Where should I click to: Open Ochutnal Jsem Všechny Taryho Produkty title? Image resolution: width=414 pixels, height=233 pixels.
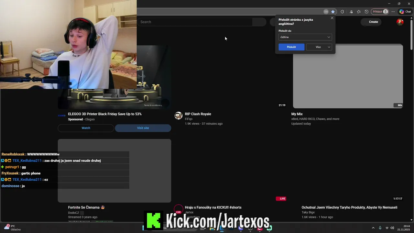[x=349, y=207]
